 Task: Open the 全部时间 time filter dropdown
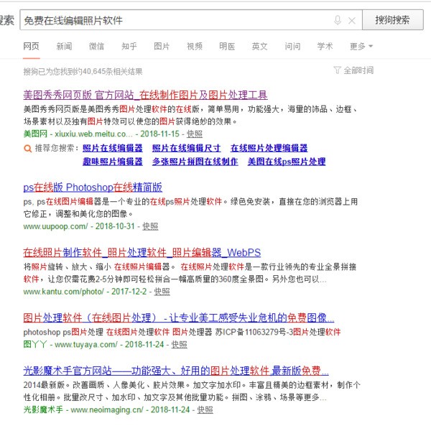[x=358, y=70]
